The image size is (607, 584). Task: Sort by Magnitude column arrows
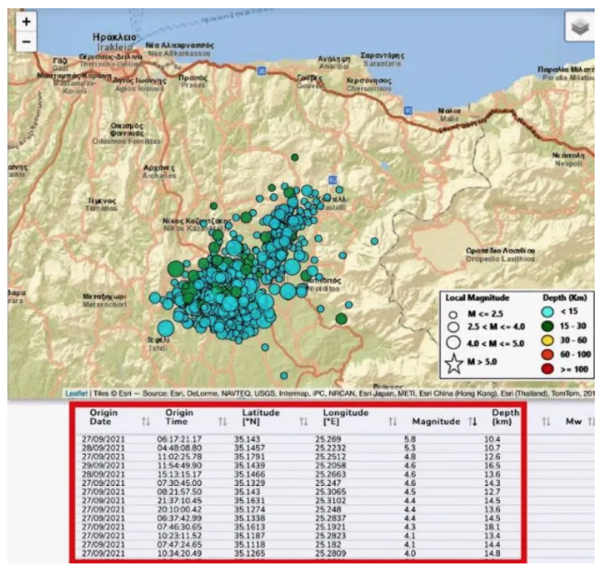473,422
